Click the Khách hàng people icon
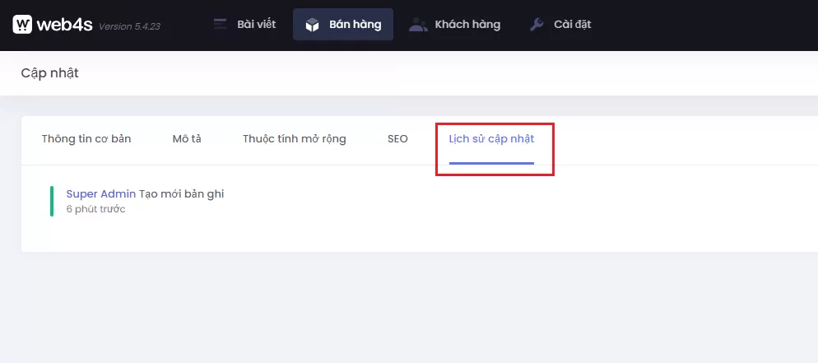 [x=419, y=25]
